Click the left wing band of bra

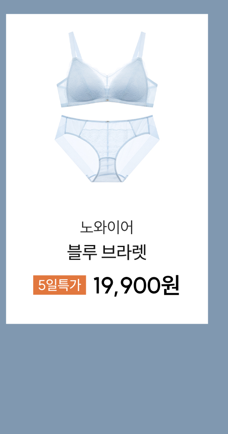(62, 93)
